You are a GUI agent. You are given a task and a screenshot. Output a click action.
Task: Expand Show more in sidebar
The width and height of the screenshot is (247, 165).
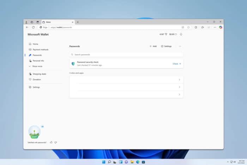(x=35, y=66)
